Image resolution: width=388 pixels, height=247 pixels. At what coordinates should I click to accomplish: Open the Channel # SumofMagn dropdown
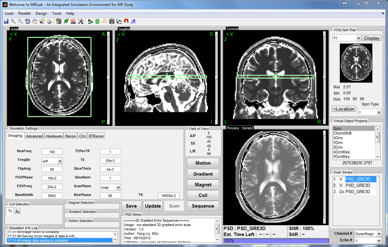point(368,233)
